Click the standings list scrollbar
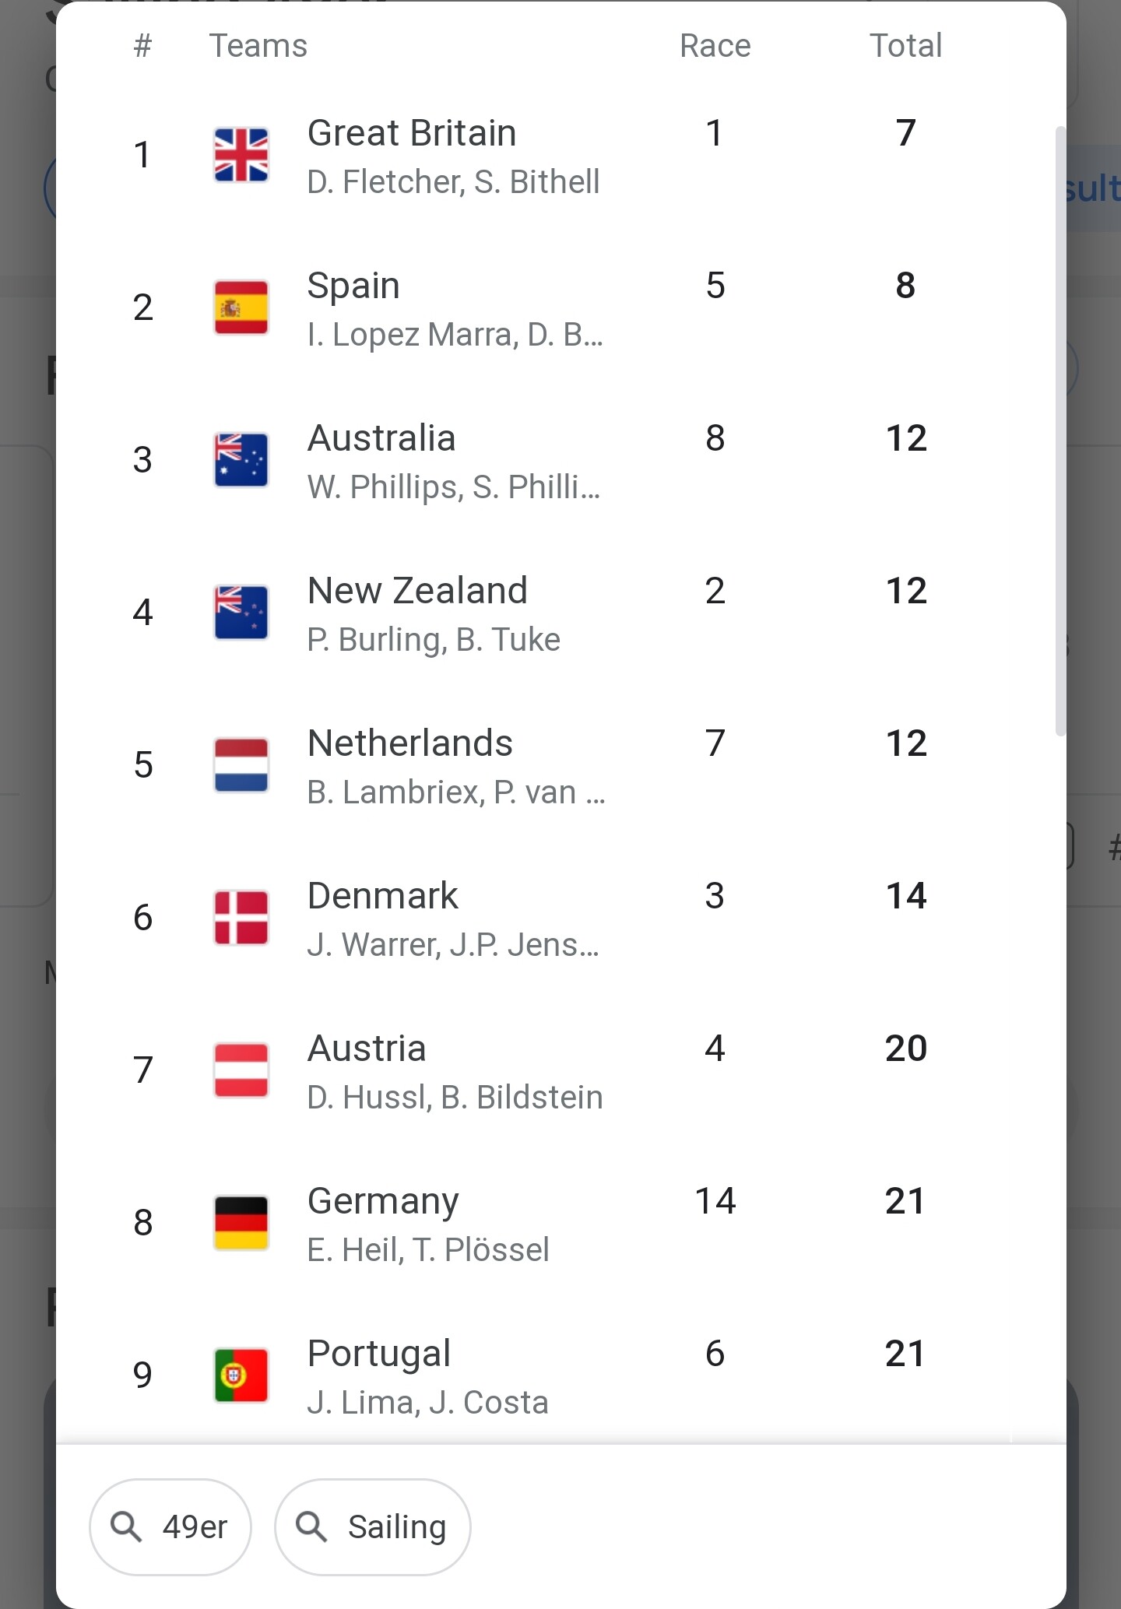Viewport: 1121px width, 1609px height. 1060,430
